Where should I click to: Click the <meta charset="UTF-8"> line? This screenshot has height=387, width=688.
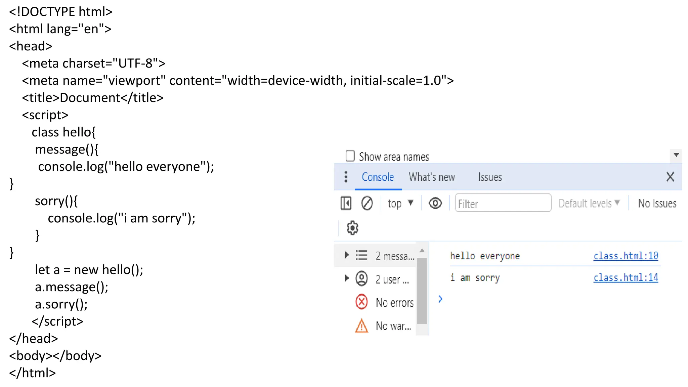pyautogui.click(x=94, y=63)
